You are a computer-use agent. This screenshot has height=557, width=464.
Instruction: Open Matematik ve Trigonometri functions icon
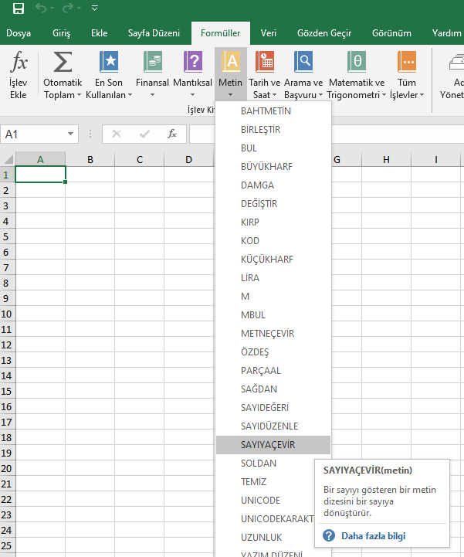[356, 63]
